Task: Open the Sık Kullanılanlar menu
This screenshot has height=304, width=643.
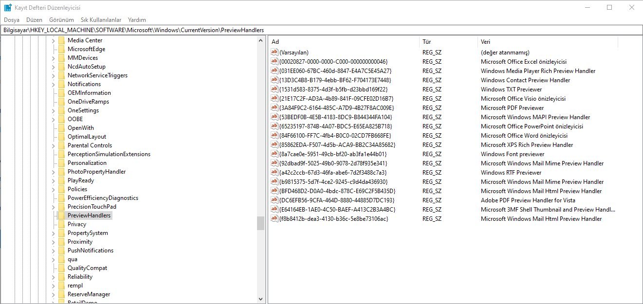Action: [101, 20]
